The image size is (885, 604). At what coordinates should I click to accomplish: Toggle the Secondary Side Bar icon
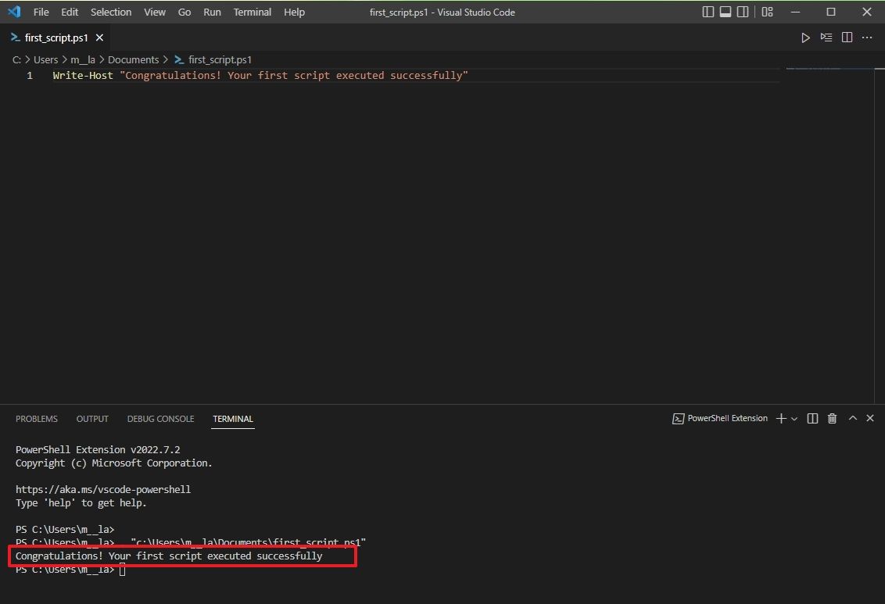click(x=741, y=12)
